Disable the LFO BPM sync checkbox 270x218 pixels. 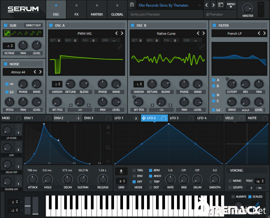click(151, 170)
